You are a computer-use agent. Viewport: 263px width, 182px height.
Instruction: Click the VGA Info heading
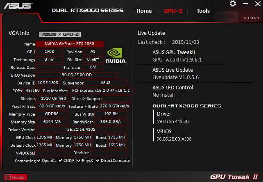click(19, 33)
